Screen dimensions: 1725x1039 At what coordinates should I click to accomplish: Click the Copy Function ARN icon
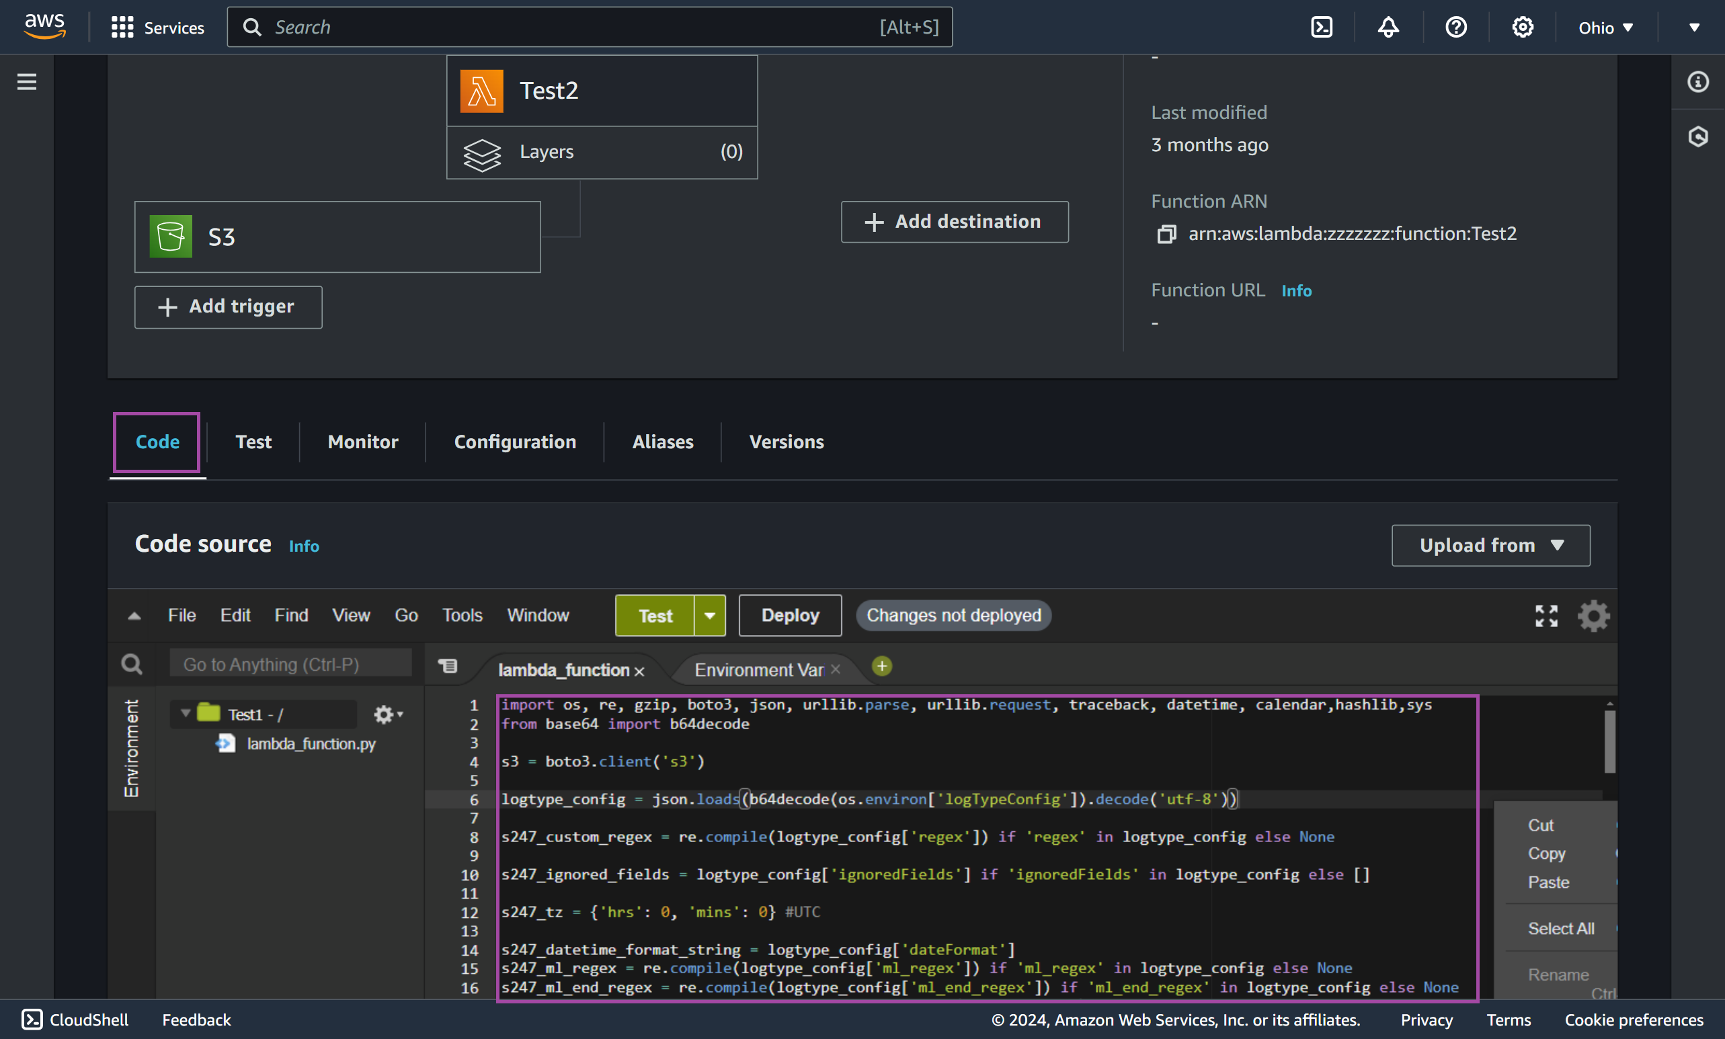pos(1164,234)
